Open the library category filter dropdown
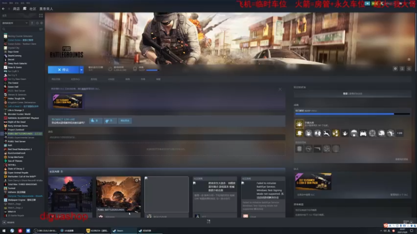 pyautogui.click(x=15, y=23)
